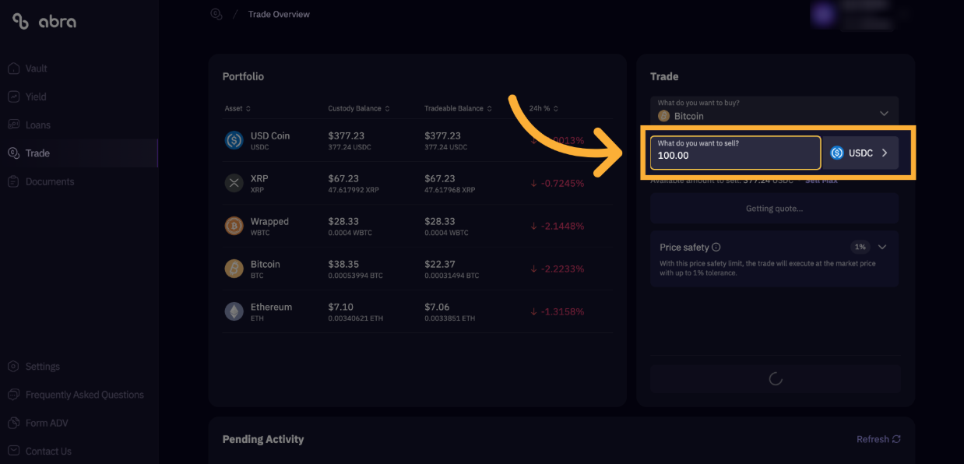
Task: Sort portfolio by 24h % column
Action: coord(544,108)
